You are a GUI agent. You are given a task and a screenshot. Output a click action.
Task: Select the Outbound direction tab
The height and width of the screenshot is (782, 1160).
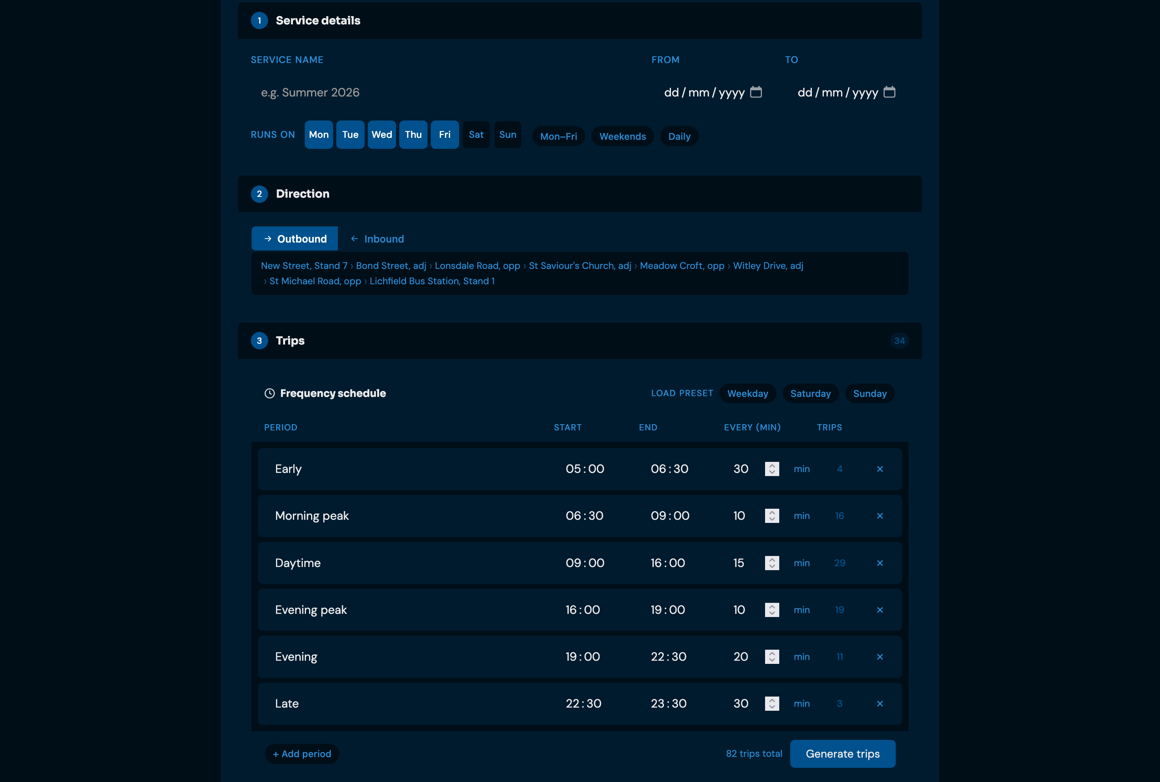pos(295,239)
